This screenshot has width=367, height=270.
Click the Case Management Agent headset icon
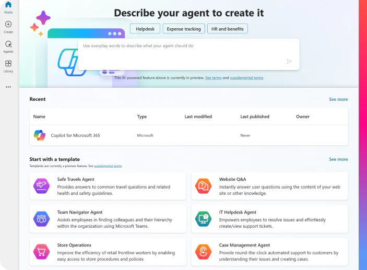(203, 252)
